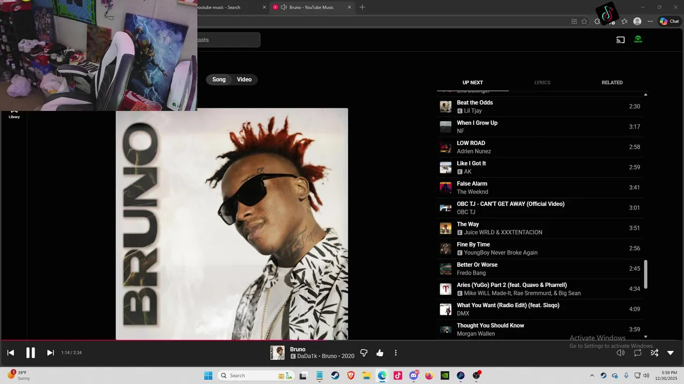
Task: Click the Cast to device icon
Action: 620,39
